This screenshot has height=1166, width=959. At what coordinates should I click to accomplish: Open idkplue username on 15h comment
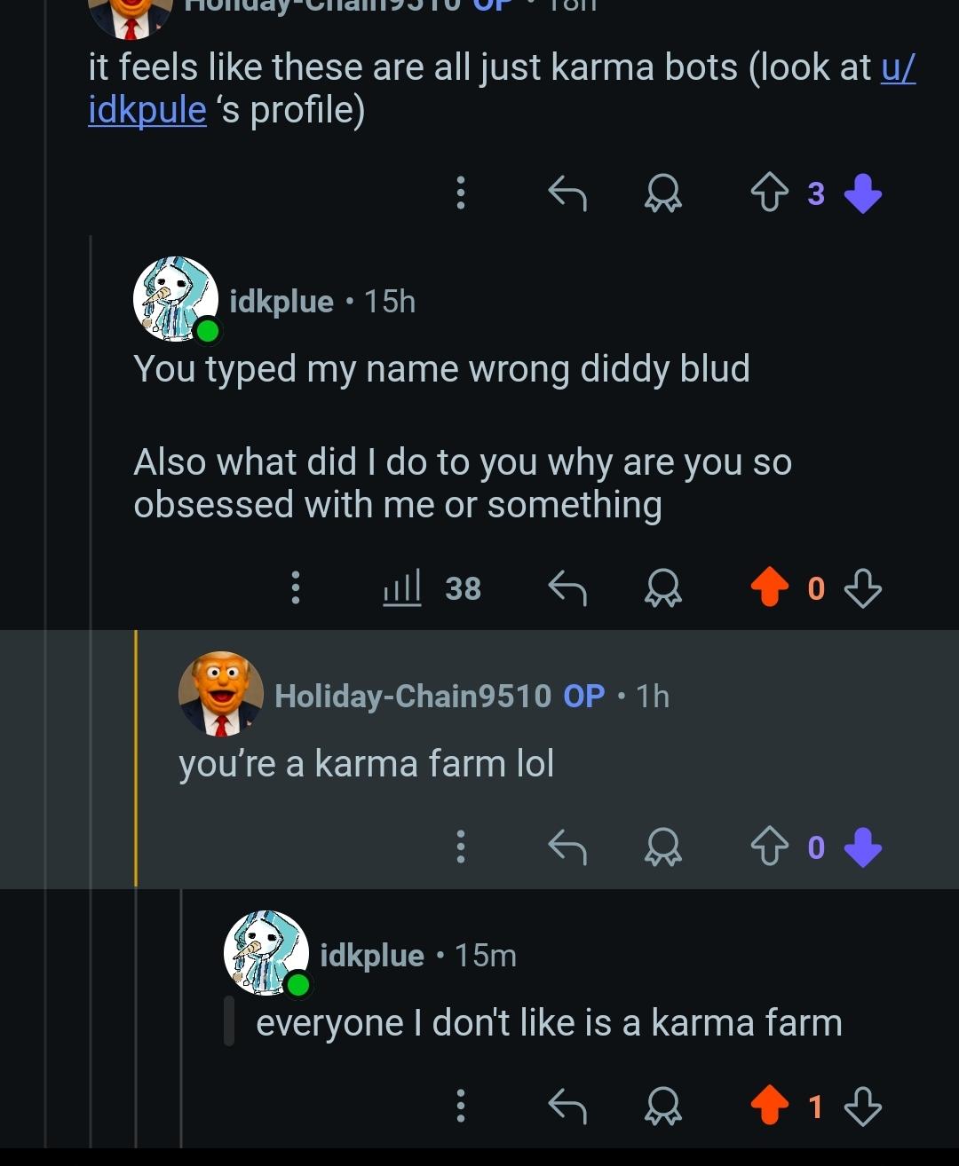pos(281,302)
